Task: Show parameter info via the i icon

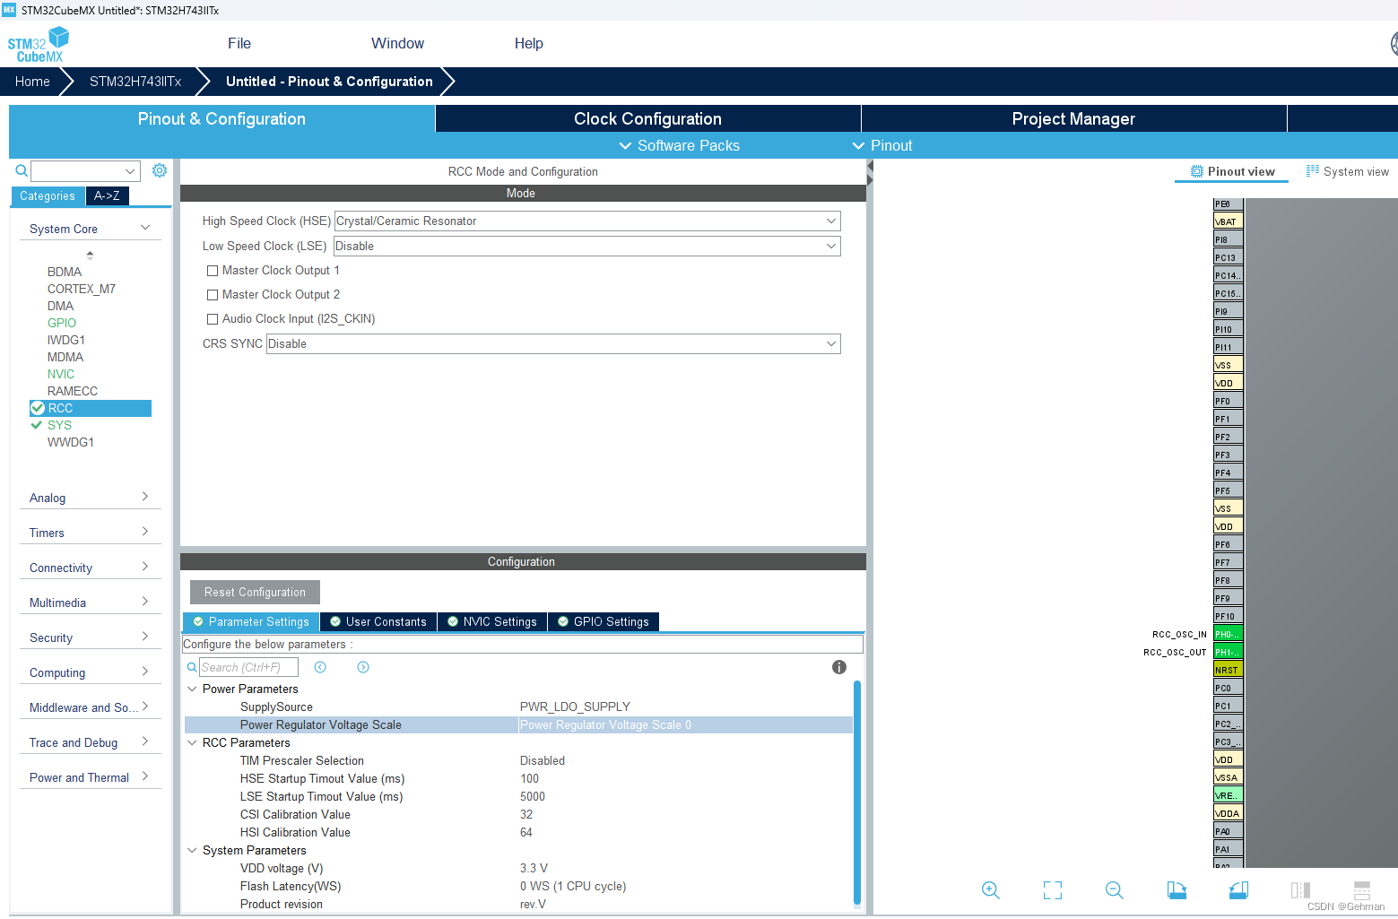Action: point(839,667)
